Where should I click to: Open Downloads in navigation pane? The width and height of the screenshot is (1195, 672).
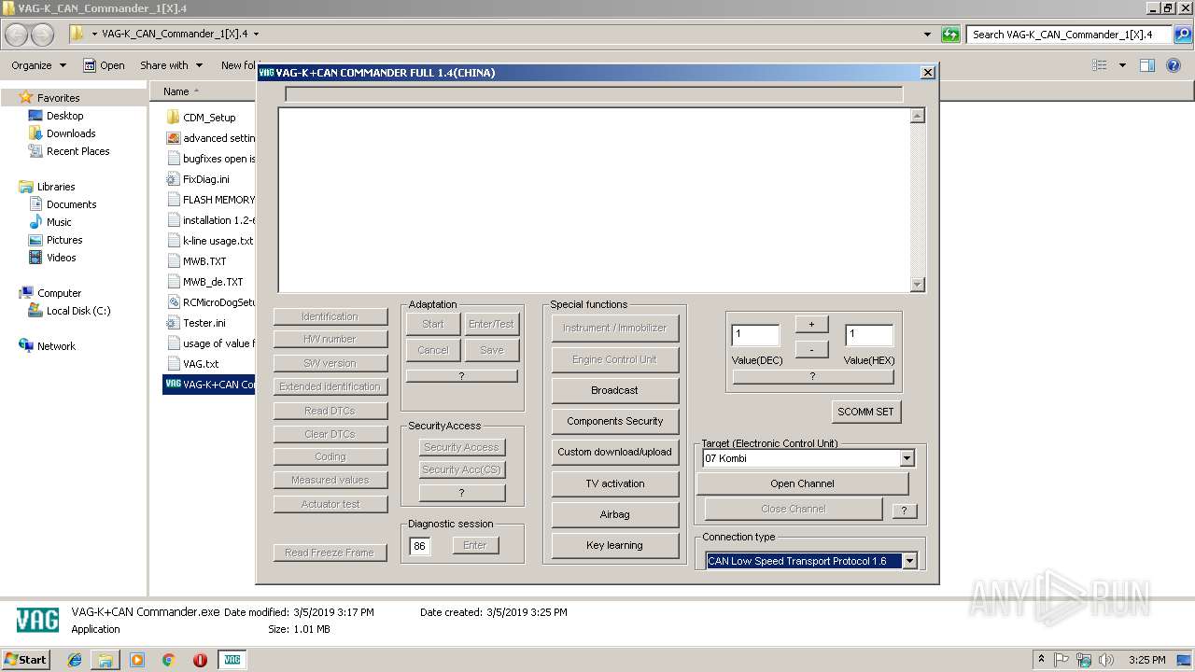point(71,133)
